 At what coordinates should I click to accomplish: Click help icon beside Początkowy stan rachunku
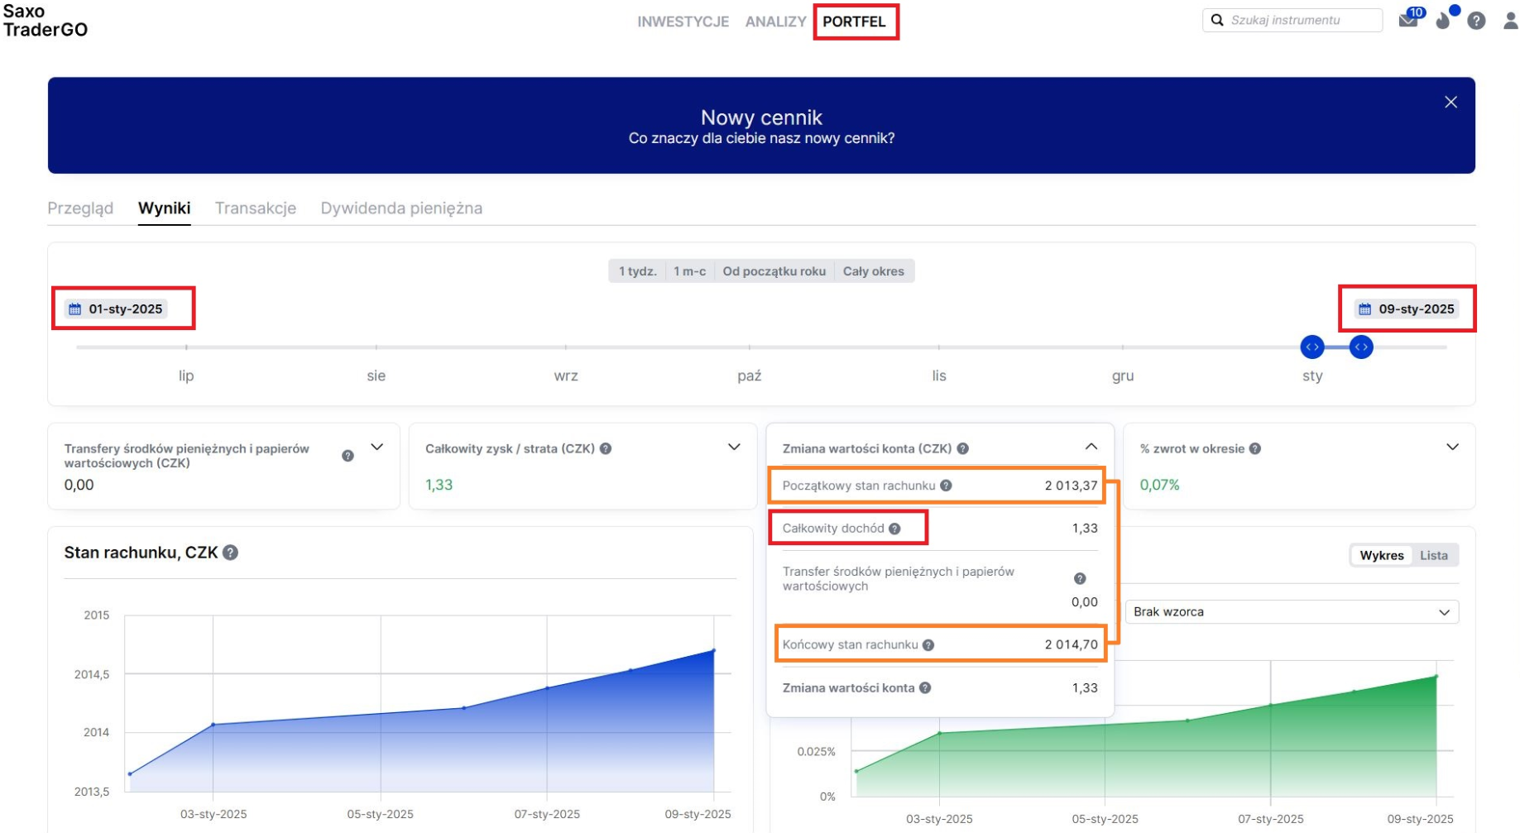click(946, 486)
